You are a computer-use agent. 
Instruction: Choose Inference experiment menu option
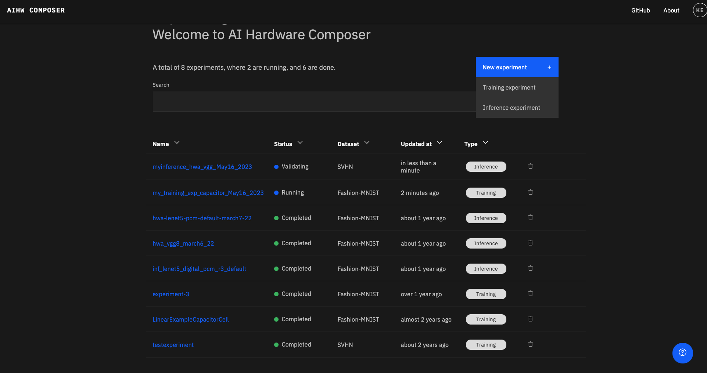pos(511,108)
